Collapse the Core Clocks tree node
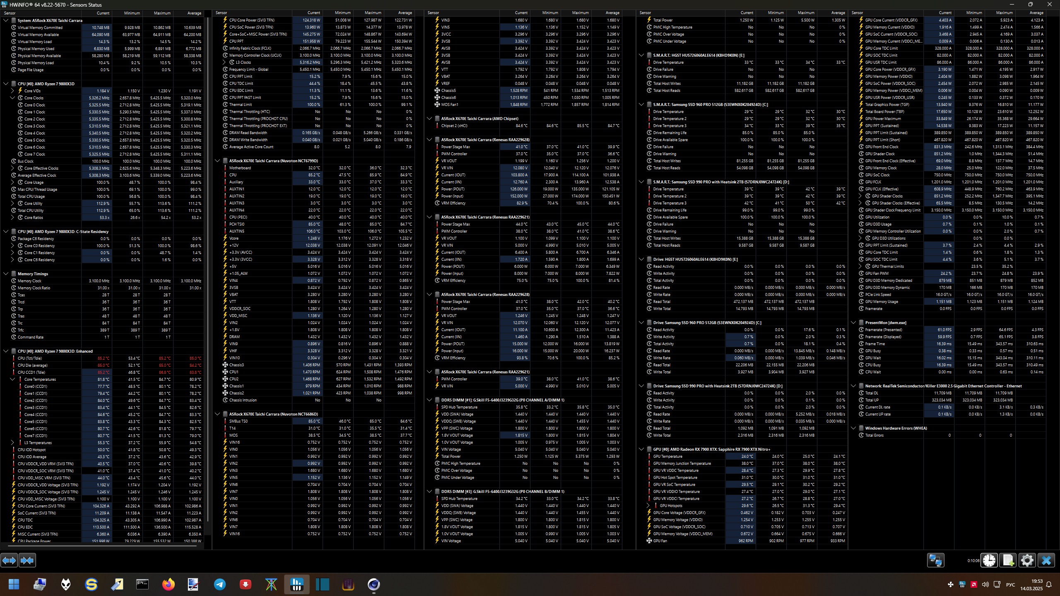The image size is (1060, 596). click(12, 98)
